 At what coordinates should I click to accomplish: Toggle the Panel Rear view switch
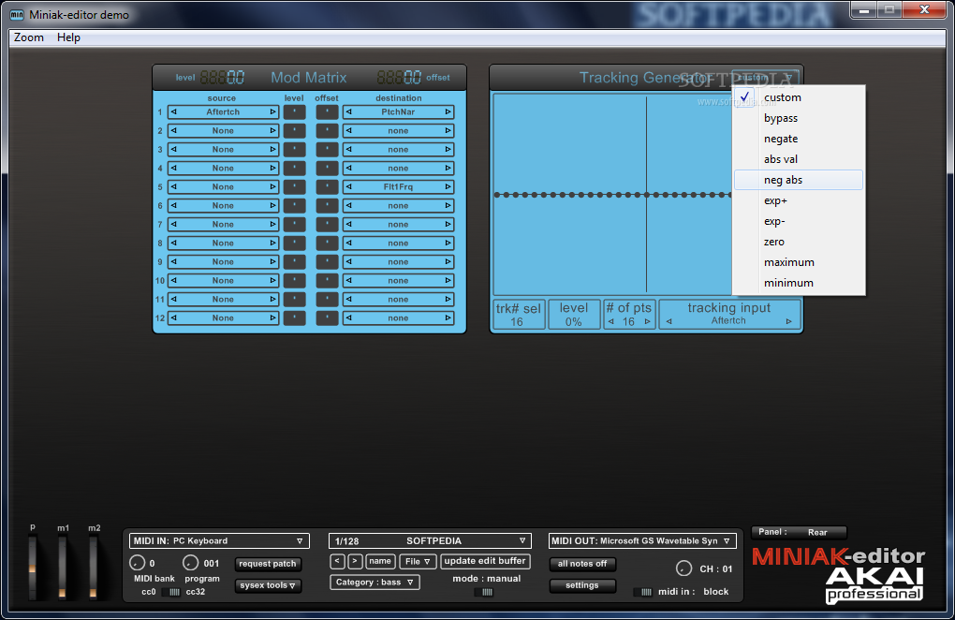pyautogui.click(x=799, y=532)
